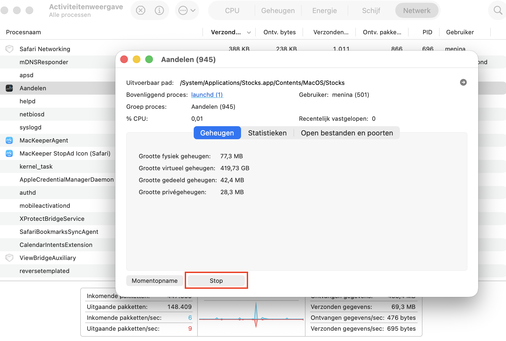Switch to the Energie tab
This screenshot has width=506, height=341.
tap(324, 10)
